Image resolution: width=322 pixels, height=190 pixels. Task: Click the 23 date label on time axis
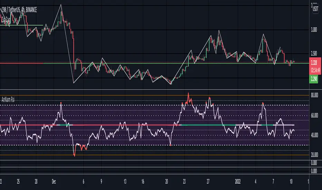click(184, 182)
